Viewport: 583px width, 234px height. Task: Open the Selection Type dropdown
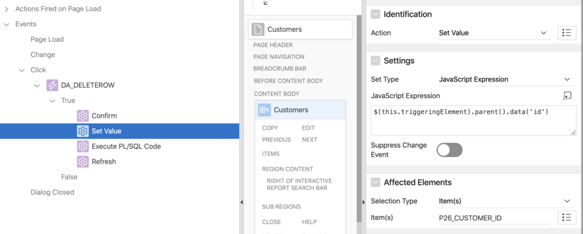[504, 201]
